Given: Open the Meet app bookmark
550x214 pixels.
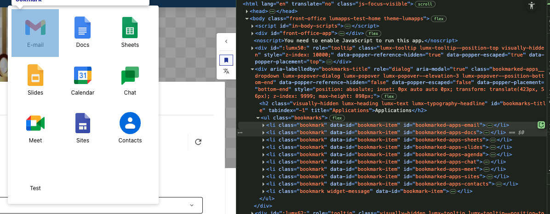Looking at the screenshot, I should (35, 129).
